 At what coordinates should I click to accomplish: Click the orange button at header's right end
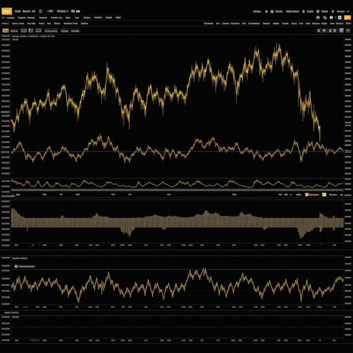click(347, 17)
